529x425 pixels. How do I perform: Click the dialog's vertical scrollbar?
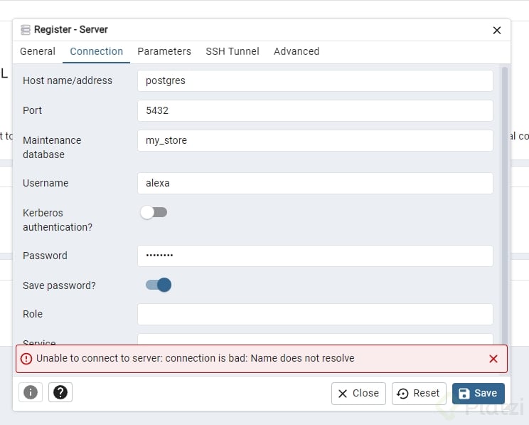(x=505, y=199)
